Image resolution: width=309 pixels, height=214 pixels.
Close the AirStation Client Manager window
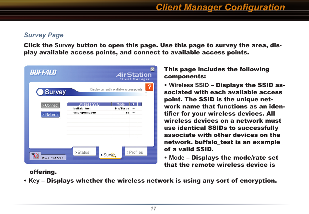point(153,69)
